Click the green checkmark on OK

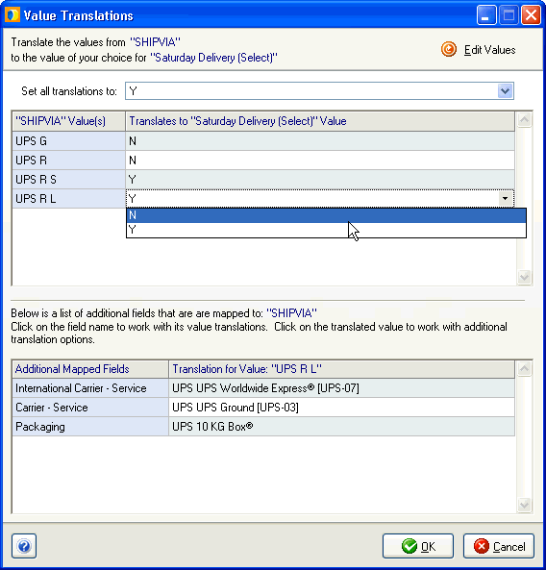point(409,546)
